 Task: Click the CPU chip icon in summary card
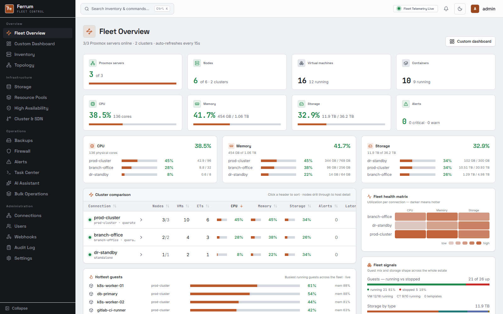pos(93,104)
